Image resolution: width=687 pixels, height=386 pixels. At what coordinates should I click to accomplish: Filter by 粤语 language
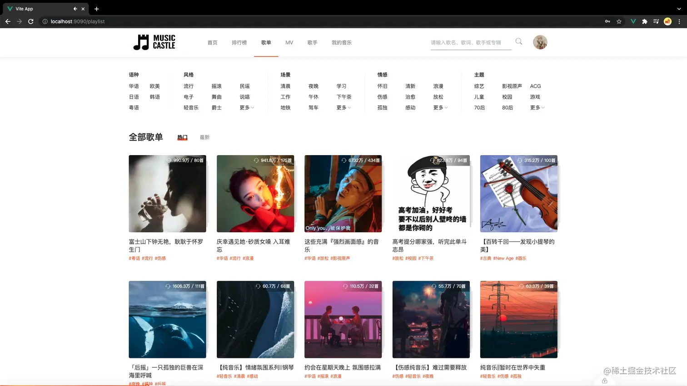(134, 107)
